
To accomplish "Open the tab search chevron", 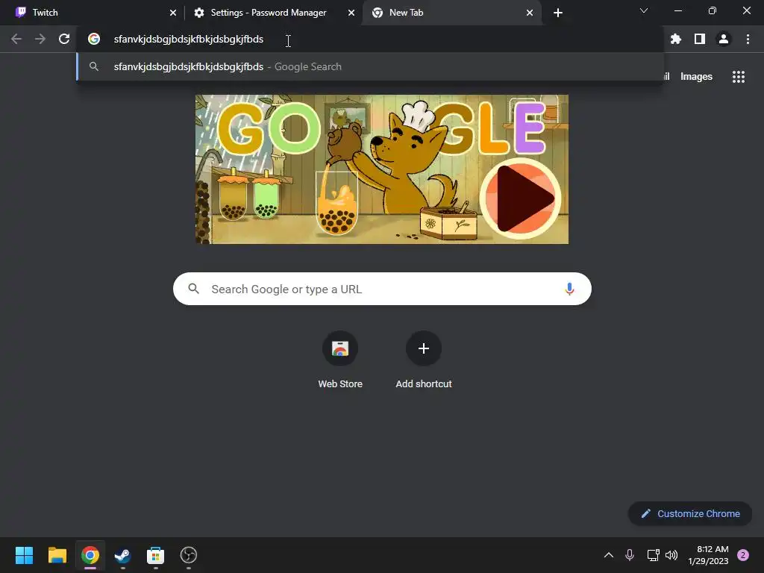I will point(644,10).
